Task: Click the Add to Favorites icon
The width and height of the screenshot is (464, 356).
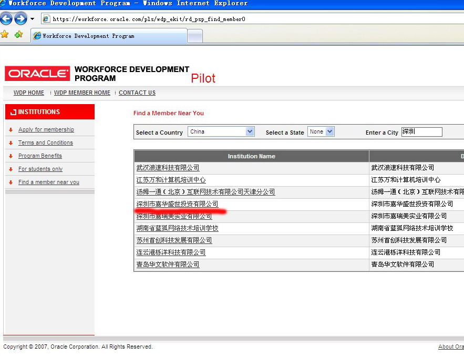Action: pos(18,34)
